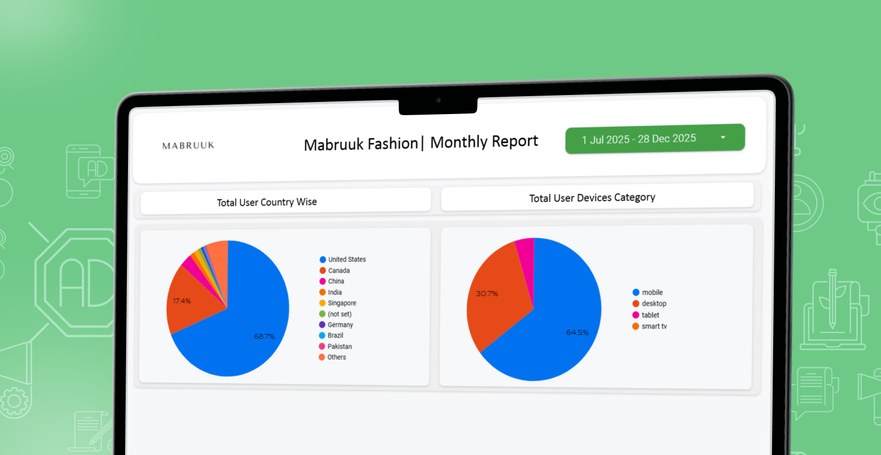Select Pakistan in the country legend
The width and height of the screenshot is (881, 455).
tap(339, 347)
